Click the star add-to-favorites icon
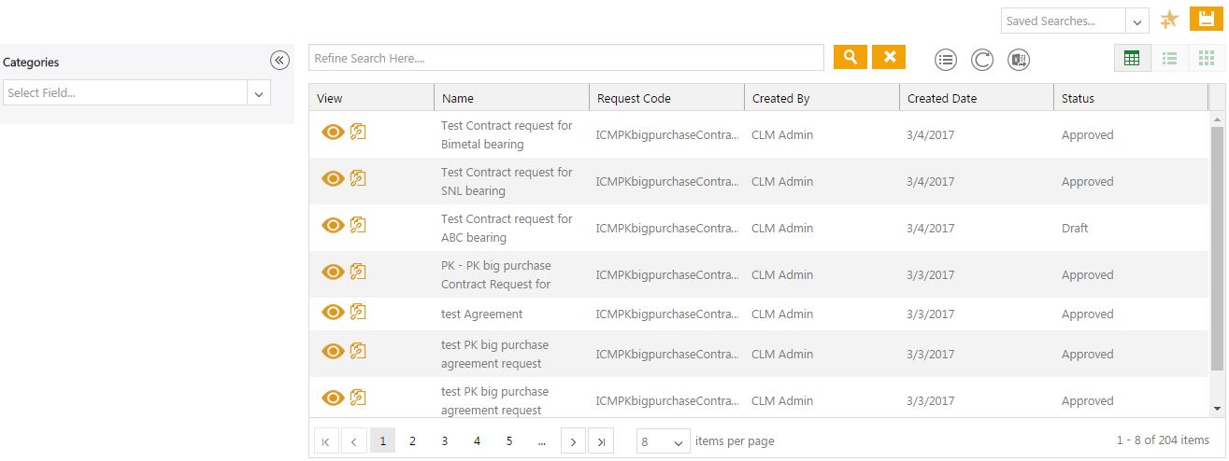This screenshot has width=1229, height=461. tap(1168, 20)
